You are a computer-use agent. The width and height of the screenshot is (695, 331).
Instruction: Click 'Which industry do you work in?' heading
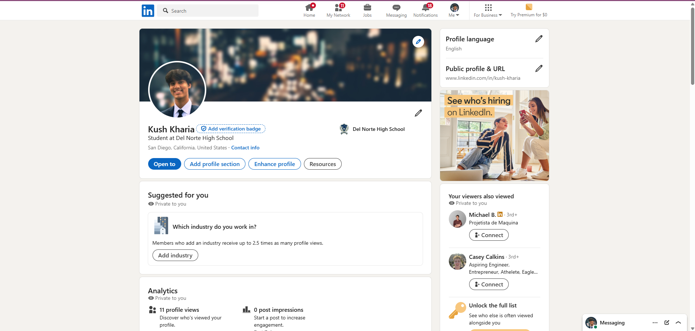pyautogui.click(x=215, y=227)
